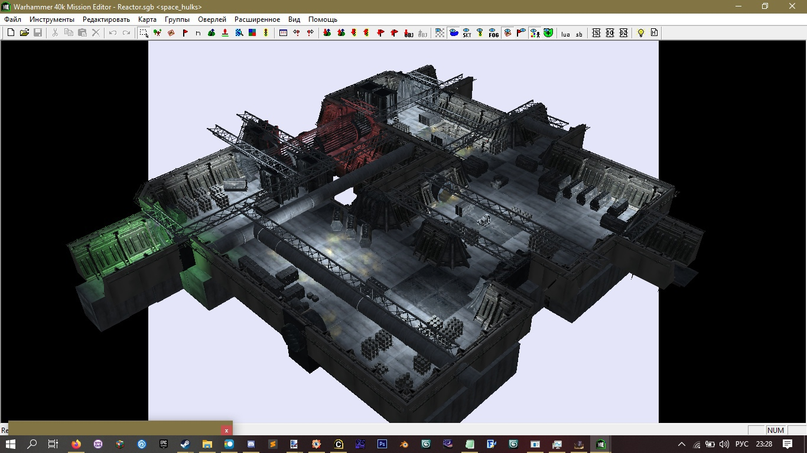
Task: Launch Firefox from the taskbar
Action: point(76,444)
